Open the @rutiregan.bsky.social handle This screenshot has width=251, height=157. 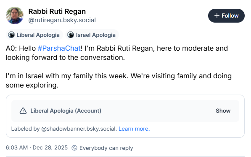pos(62,20)
